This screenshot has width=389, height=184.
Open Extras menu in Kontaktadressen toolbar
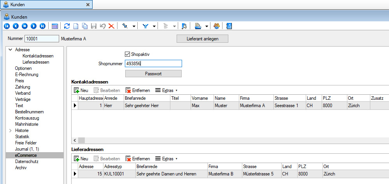pyautogui.click(x=166, y=90)
